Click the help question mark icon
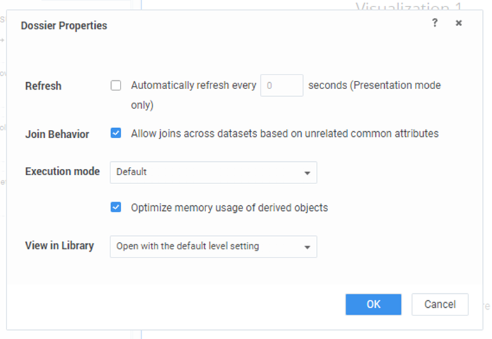The image size is (492, 339). point(435,23)
